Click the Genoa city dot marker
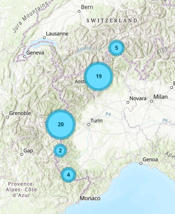The width and height of the screenshot is (175, 214). click(141, 163)
